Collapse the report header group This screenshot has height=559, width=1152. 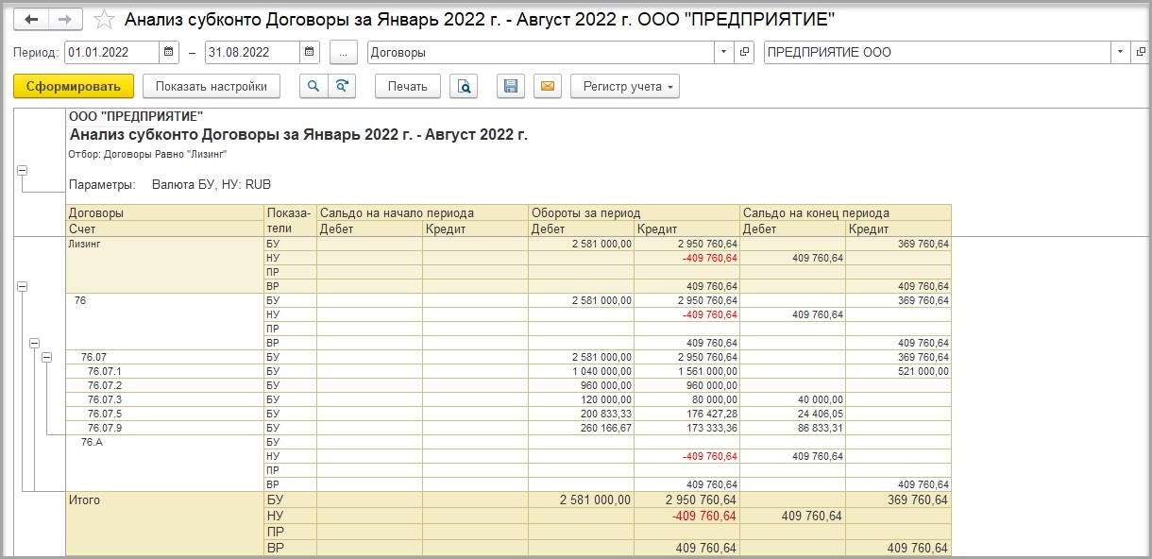pyautogui.click(x=22, y=171)
